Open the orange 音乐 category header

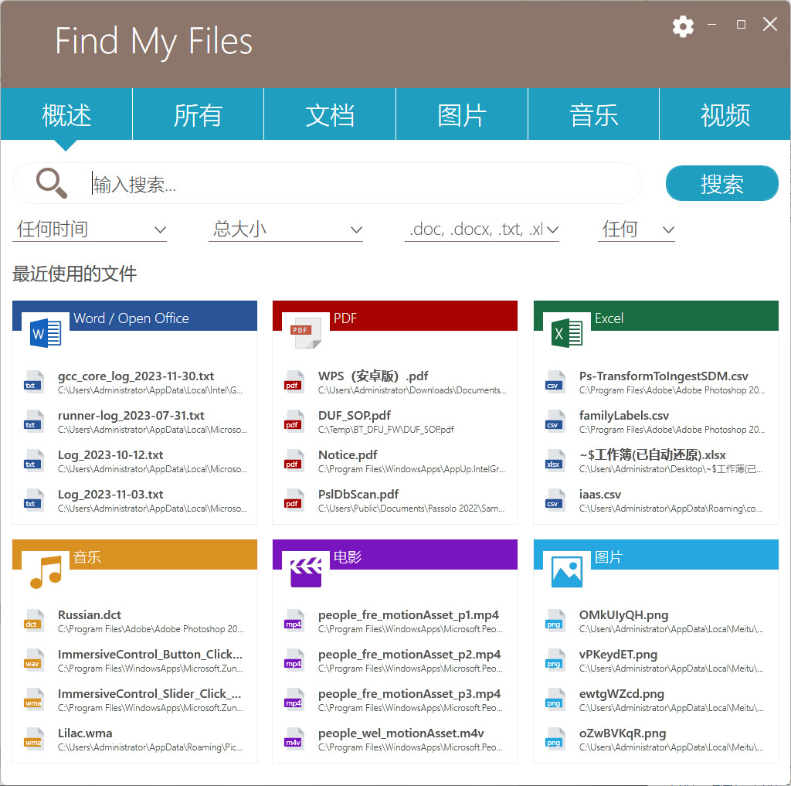[134, 555]
